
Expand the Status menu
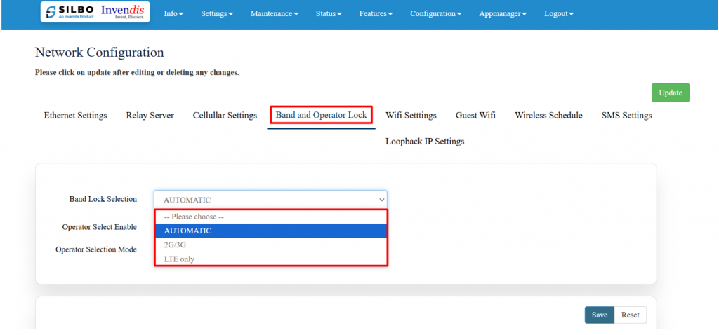pyautogui.click(x=329, y=13)
